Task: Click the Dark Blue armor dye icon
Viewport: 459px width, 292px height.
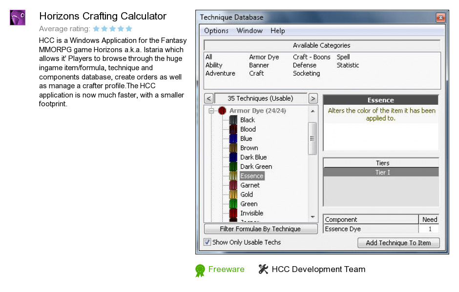Action: click(233, 157)
